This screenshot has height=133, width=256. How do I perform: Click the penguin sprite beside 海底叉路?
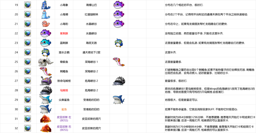(118, 43)
